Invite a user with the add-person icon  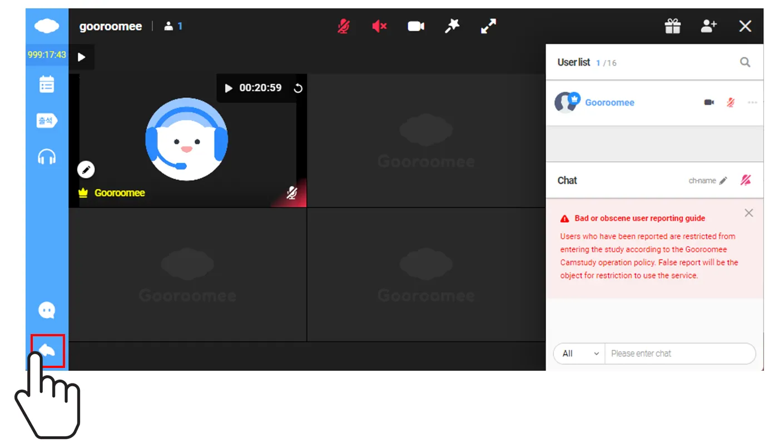[708, 26]
